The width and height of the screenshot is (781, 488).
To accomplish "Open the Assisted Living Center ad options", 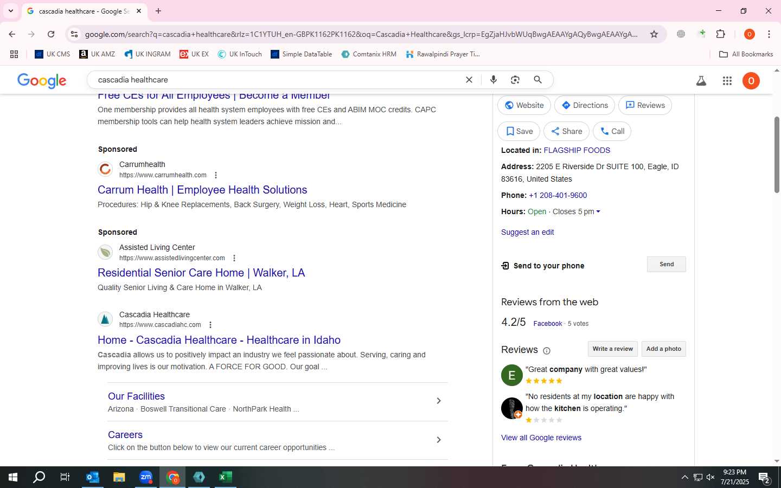I will tap(234, 258).
